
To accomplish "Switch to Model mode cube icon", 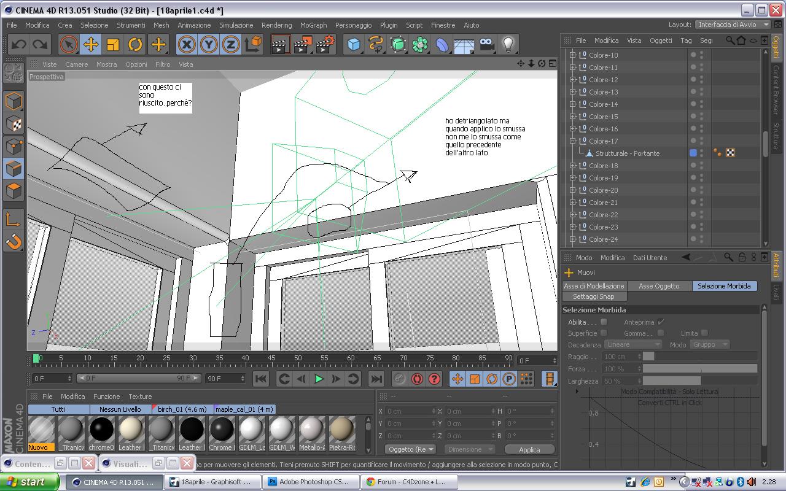I will click(14, 101).
